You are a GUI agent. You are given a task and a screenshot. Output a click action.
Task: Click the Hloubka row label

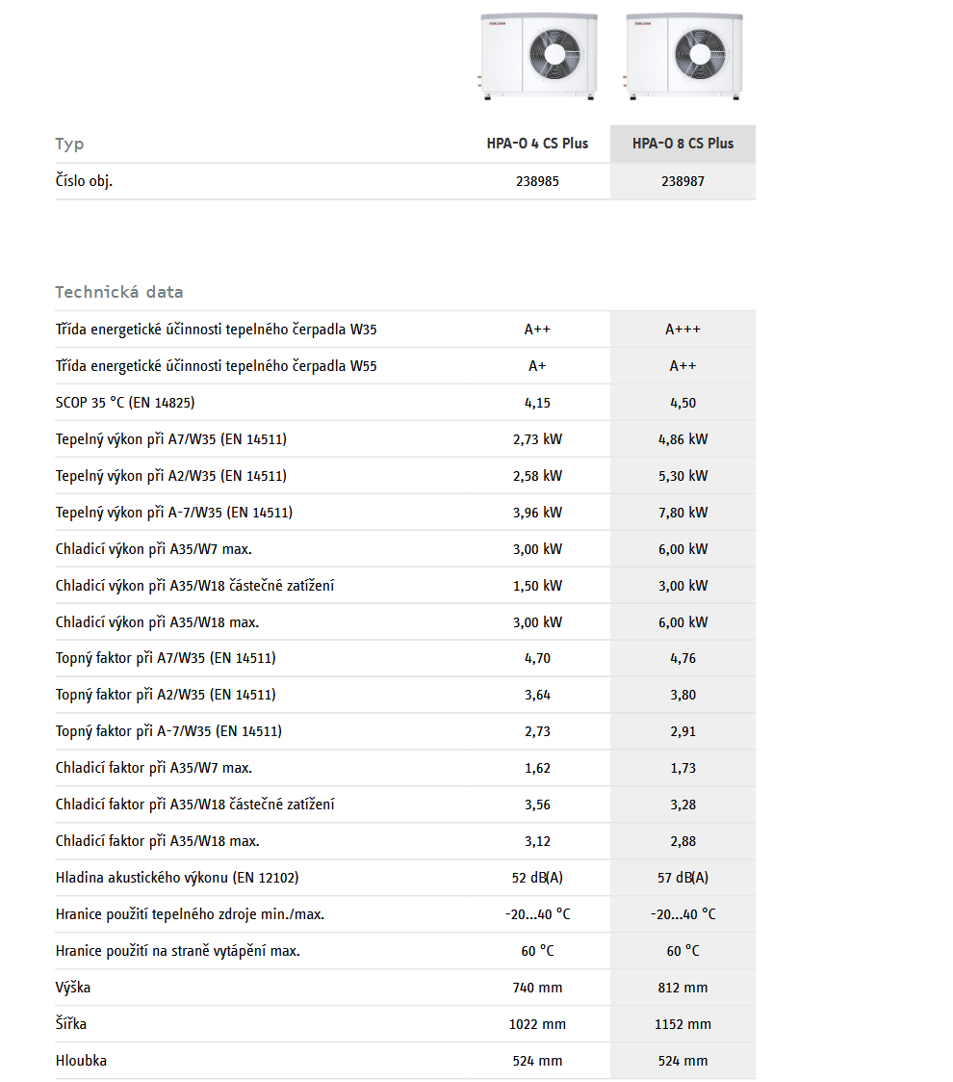(81, 1061)
